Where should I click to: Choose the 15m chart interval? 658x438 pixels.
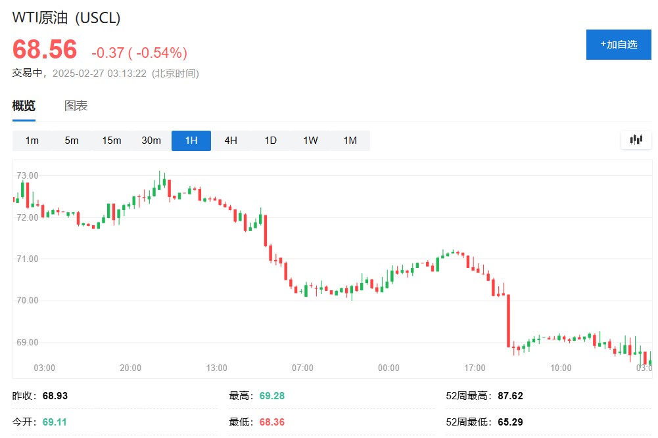pyautogui.click(x=112, y=141)
